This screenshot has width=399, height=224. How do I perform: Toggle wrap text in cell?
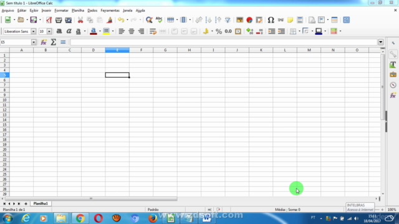click(153, 31)
